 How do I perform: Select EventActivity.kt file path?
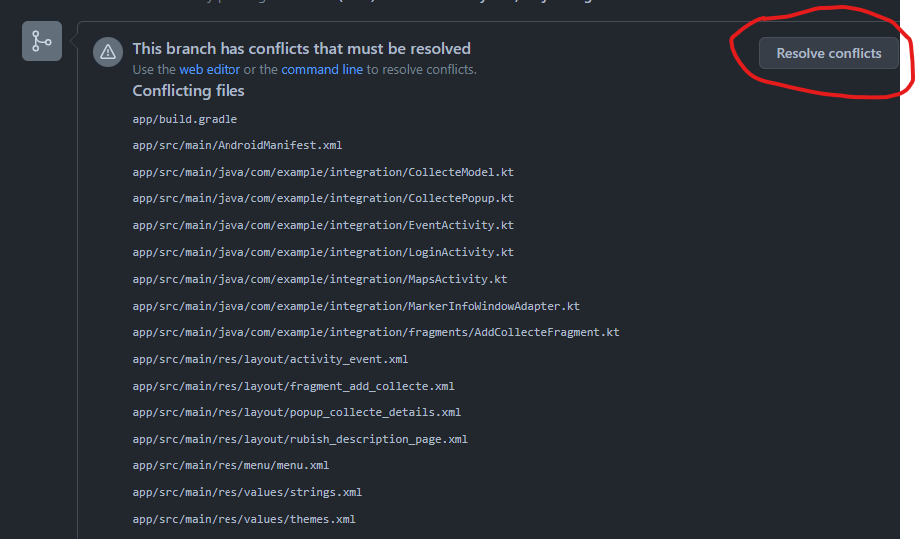click(323, 225)
